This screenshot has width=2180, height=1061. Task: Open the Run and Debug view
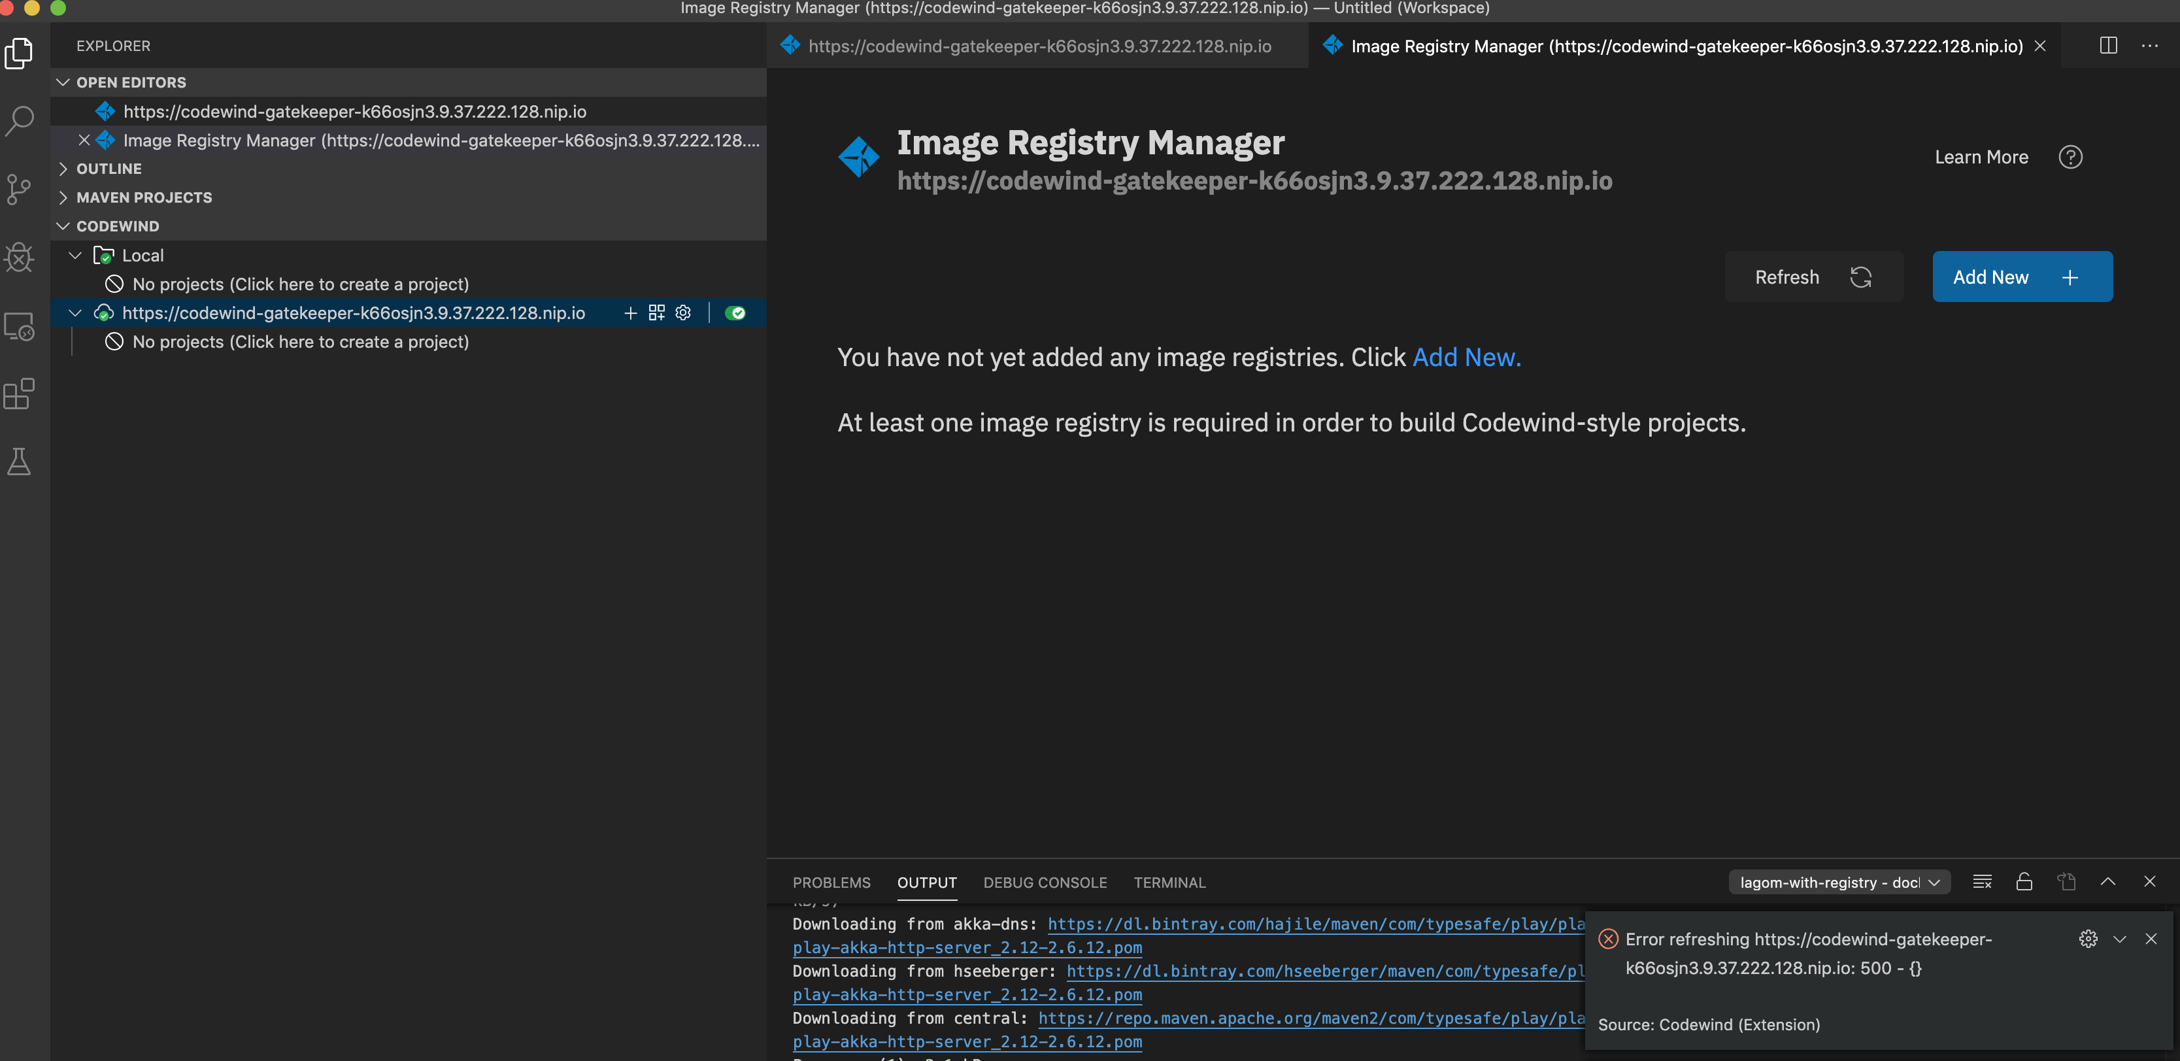(18, 258)
